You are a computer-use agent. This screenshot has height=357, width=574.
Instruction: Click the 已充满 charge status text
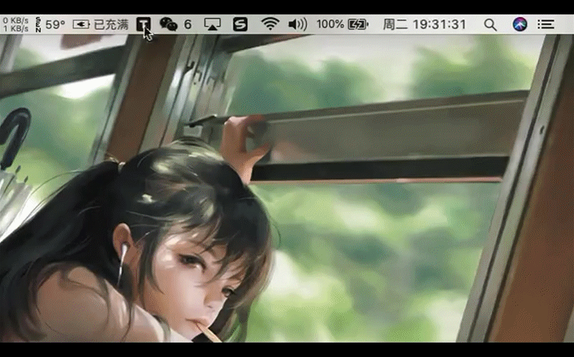click(x=111, y=24)
